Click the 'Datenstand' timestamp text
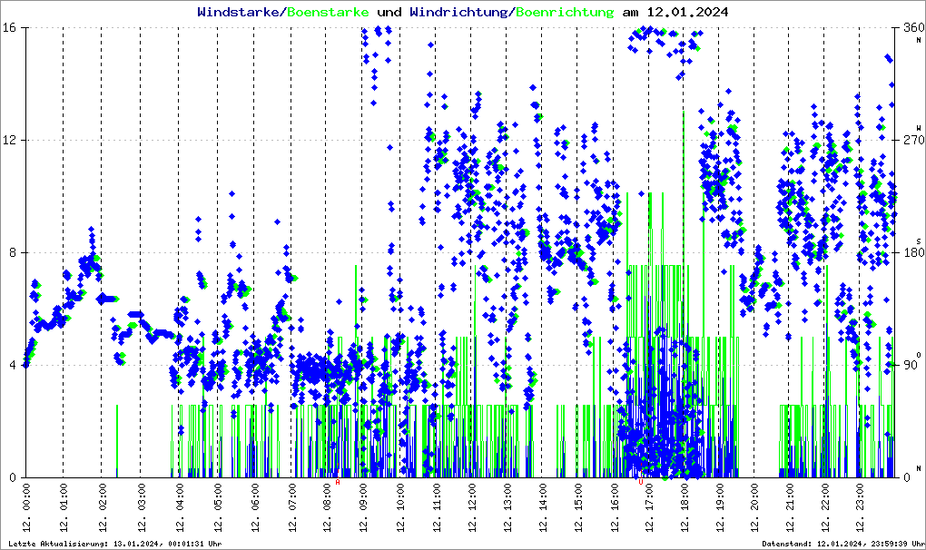Screen dimensions: 926x550 pyautogui.click(x=842, y=544)
